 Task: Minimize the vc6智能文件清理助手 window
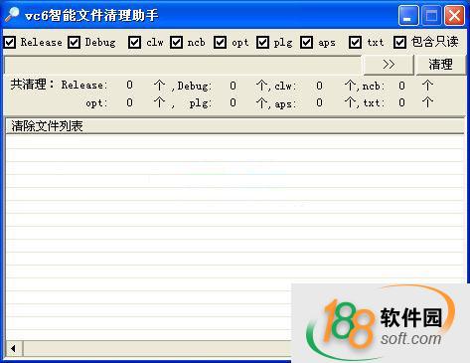coord(408,15)
